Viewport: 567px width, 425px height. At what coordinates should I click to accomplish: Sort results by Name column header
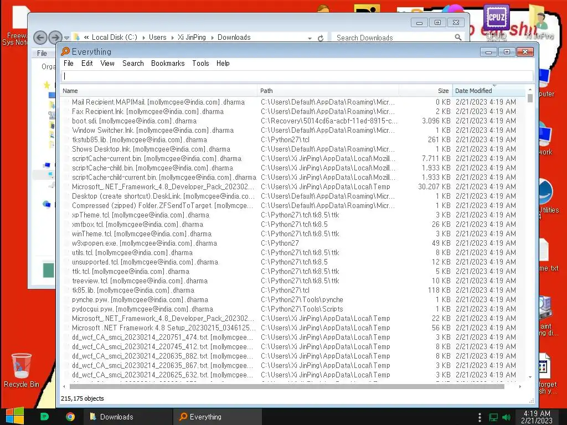[x=159, y=91]
